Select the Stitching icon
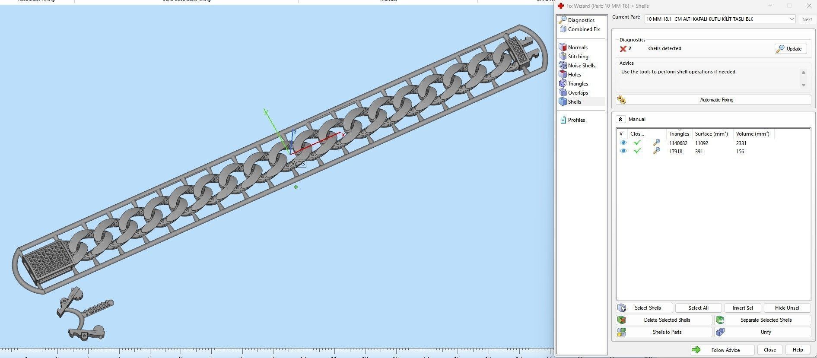This screenshot has height=358, width=817. 563,56
